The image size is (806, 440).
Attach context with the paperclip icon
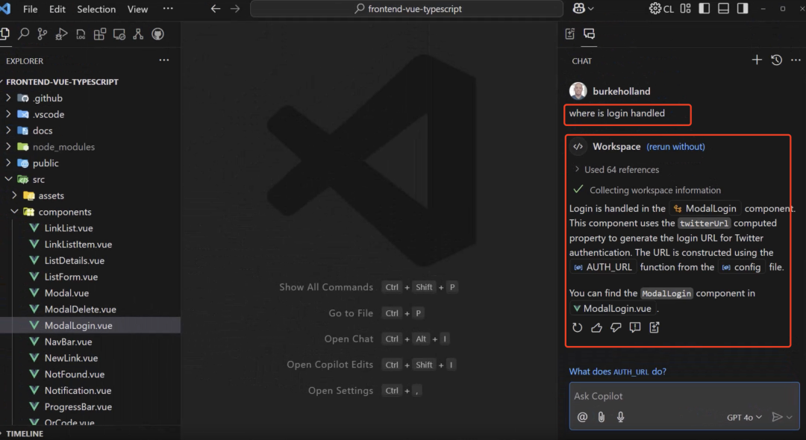(x=601, y=417)
